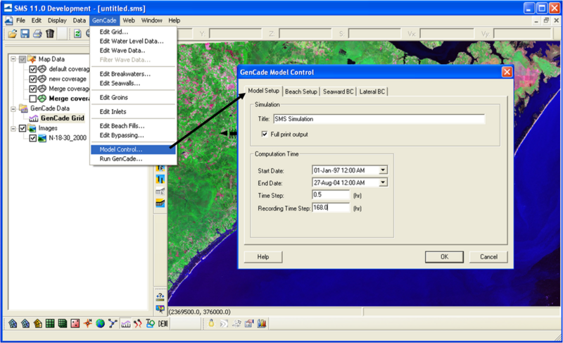
Task: Uncheck the N-18-30_2000 image checkbox
Action: [x=32, y=138]
